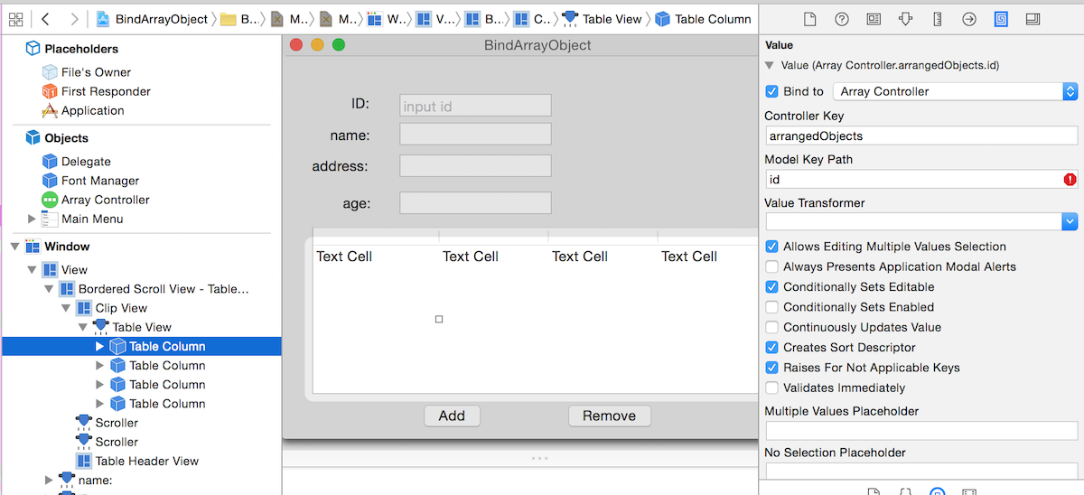
Task: Toggle Validates Immediately checkbox
Action: coord(771,388)
